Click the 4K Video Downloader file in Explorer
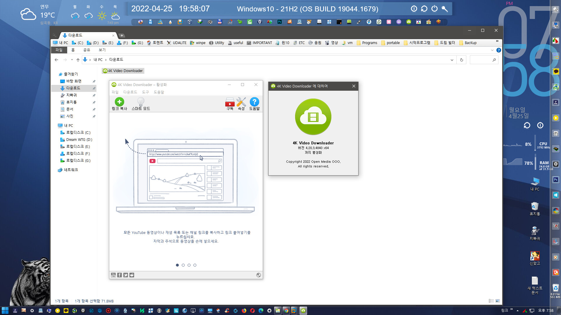The height and width of the screenshot is (315, 561). click(123, 71)
